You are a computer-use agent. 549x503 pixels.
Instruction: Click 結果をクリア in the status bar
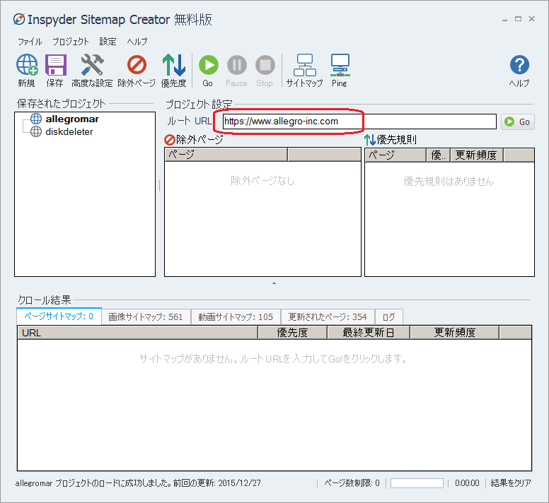pyautogui.click(x=511, y=483)
